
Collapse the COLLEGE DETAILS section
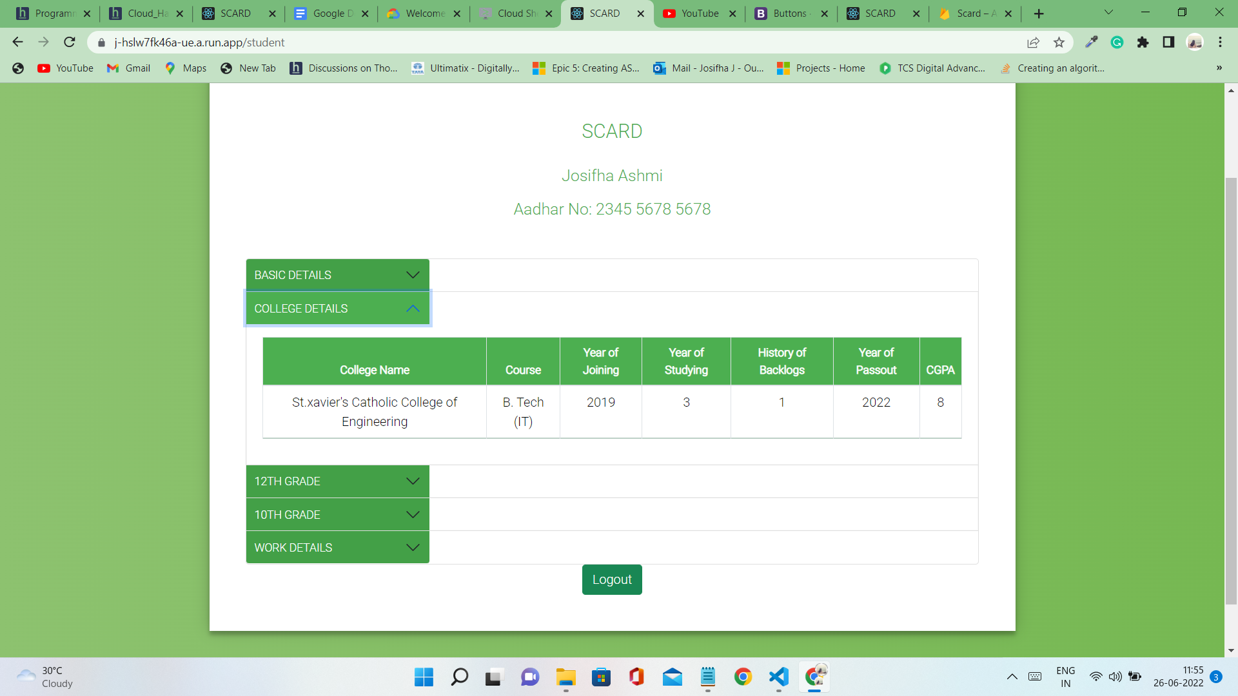(x=337, y=309)
